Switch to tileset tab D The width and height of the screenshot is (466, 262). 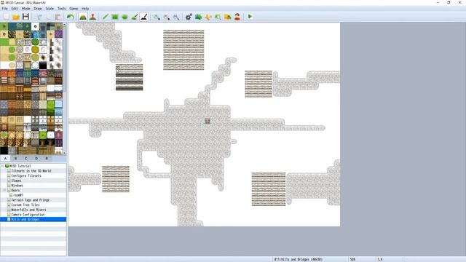[36, 159]
